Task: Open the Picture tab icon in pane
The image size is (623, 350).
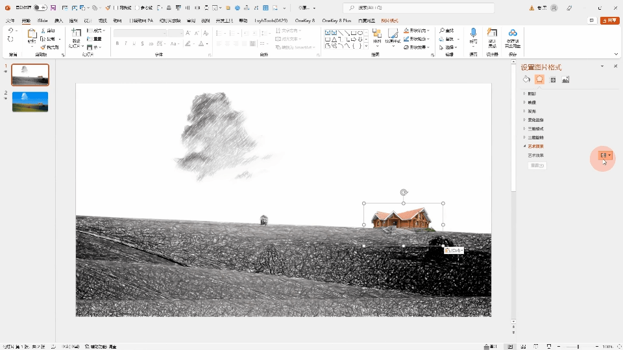Action: pos(565,80)
